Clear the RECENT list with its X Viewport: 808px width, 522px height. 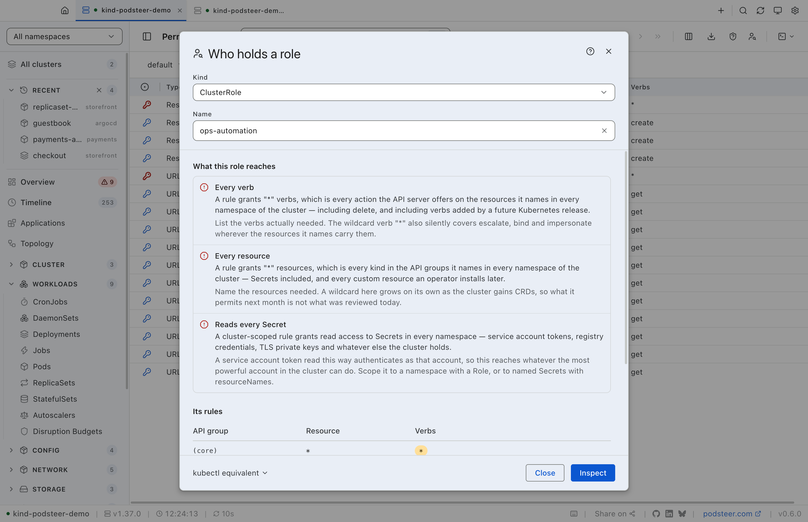click(99, 90)
